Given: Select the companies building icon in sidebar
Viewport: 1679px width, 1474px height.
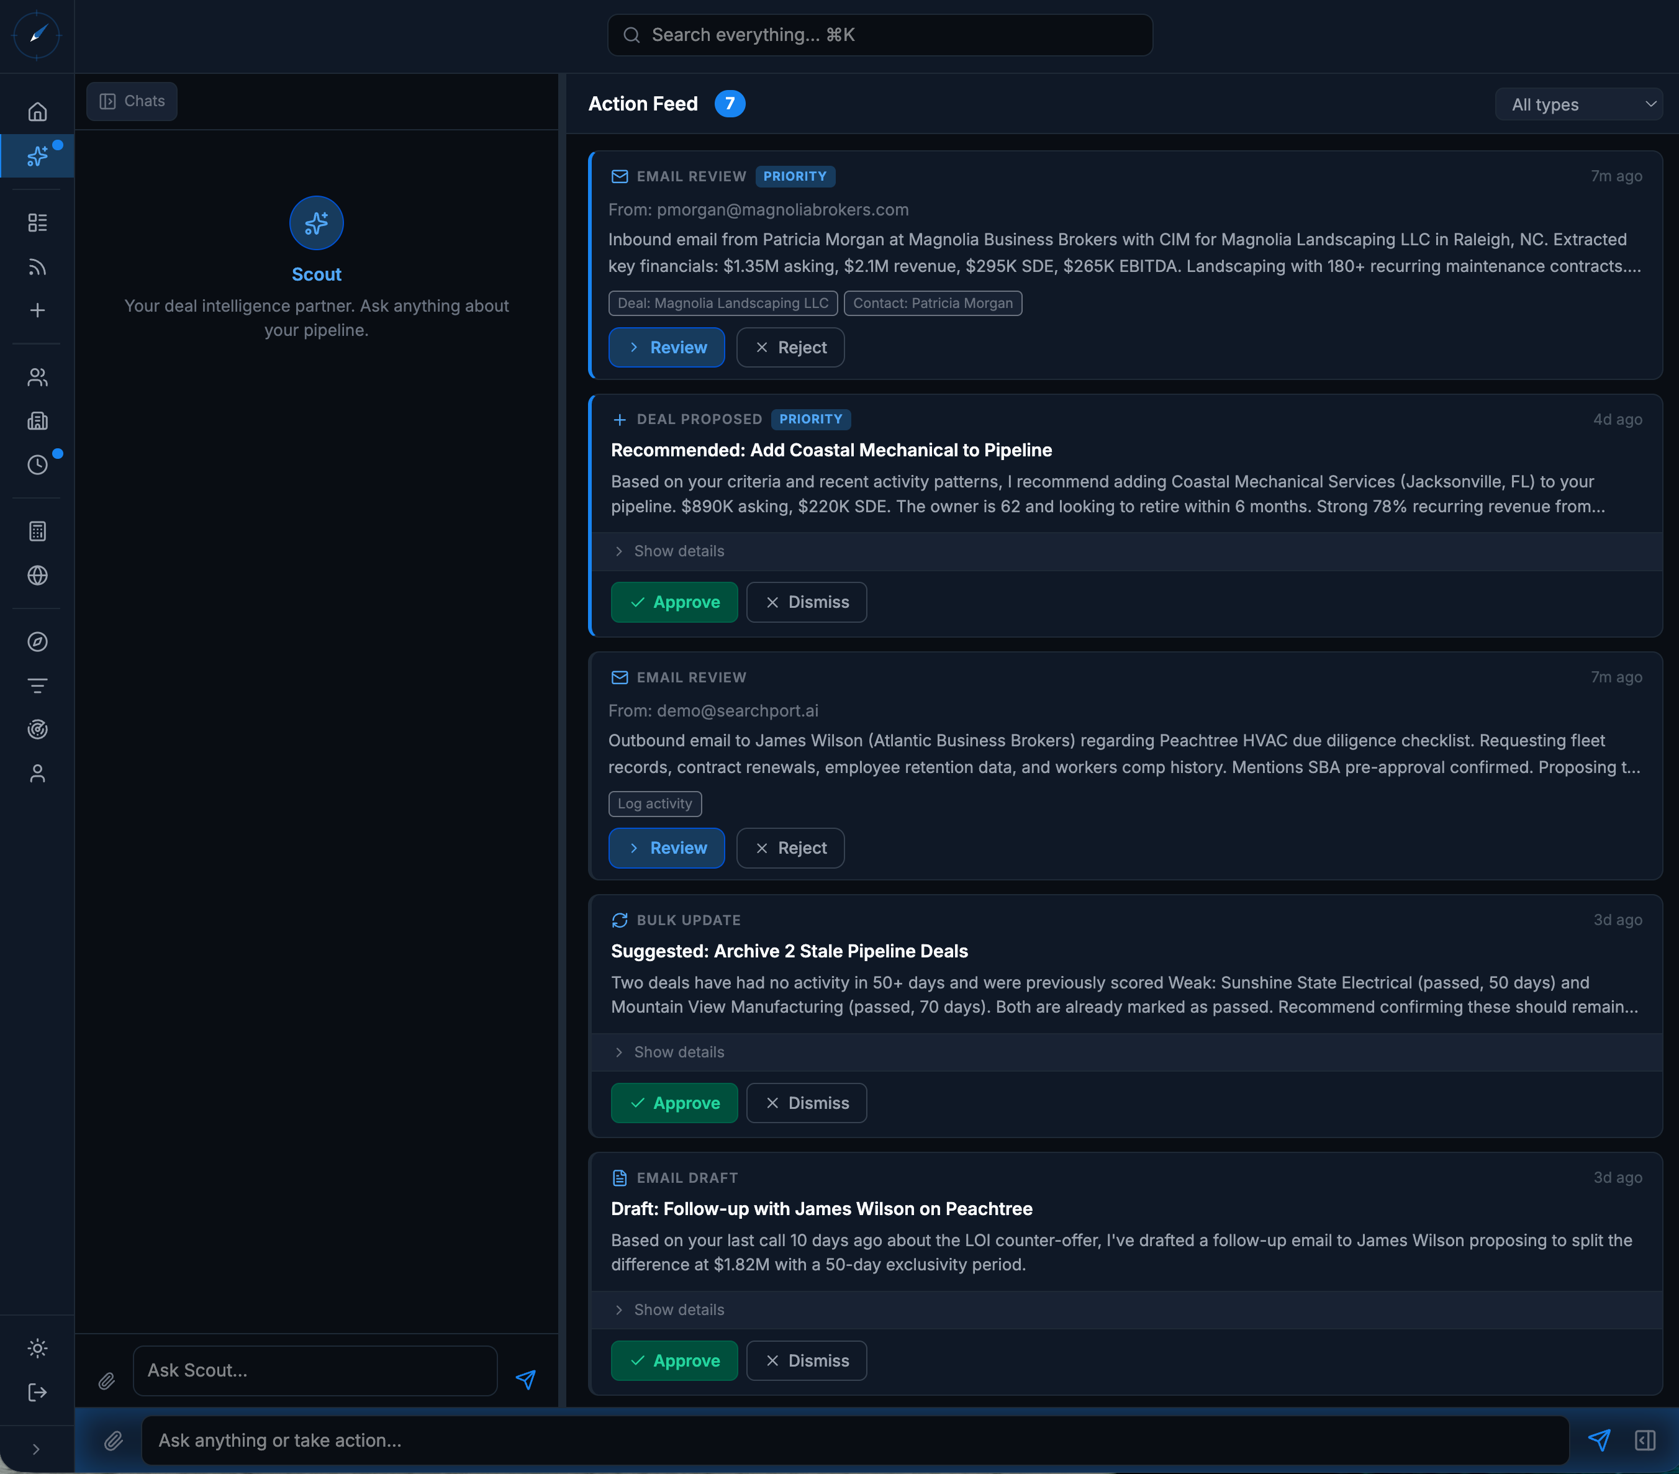Looking at the screenshot, I should [37, 421].
